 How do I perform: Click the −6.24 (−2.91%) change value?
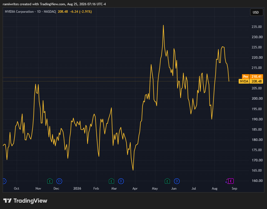[81, 12]
